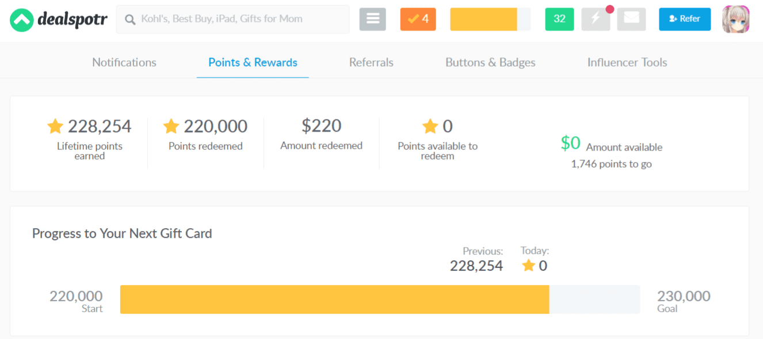Click the orange checkmark counter showing 4

(x=418, y=19)
